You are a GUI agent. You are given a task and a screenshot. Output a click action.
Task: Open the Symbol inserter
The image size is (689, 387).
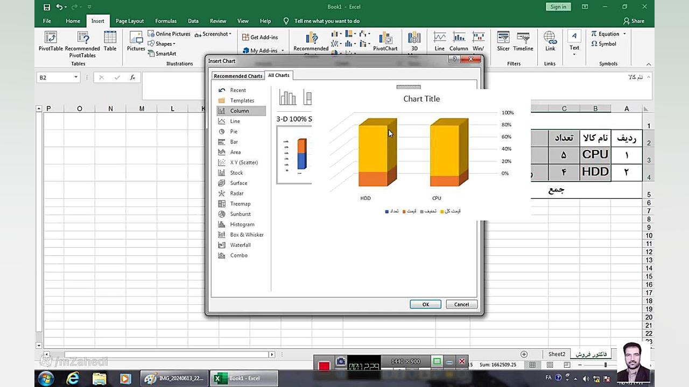click(x=605, y=44)
